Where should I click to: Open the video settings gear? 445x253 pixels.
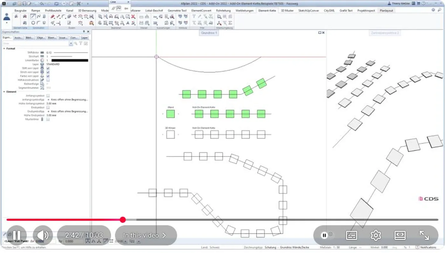pyautogui.click(x=376, y=235)
